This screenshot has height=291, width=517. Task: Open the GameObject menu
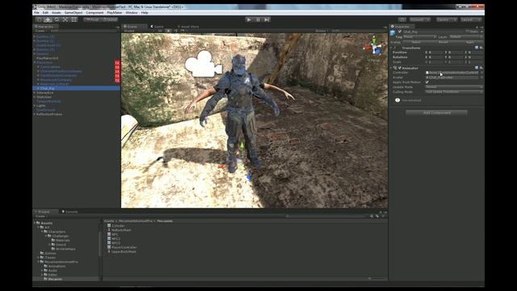click(x=74, y=13)
